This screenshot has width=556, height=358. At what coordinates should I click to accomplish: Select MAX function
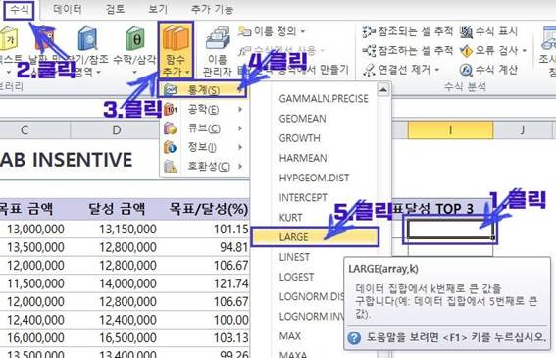click(x=289, y=336)
